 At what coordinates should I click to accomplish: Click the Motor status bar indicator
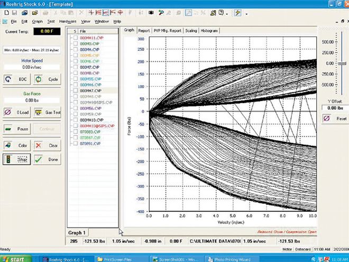[287, 249]
